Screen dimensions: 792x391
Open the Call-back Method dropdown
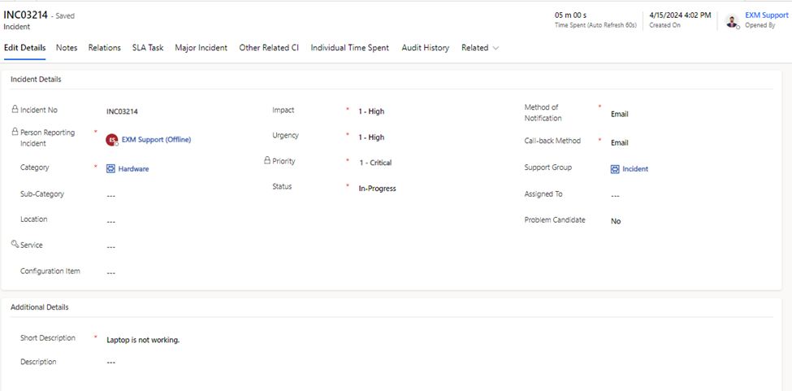click(x=619, y=143)
